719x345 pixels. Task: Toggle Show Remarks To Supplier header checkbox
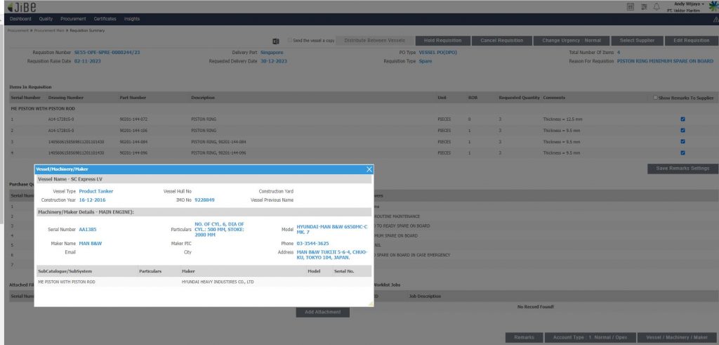pyautogui.click(x=656, y=98)
